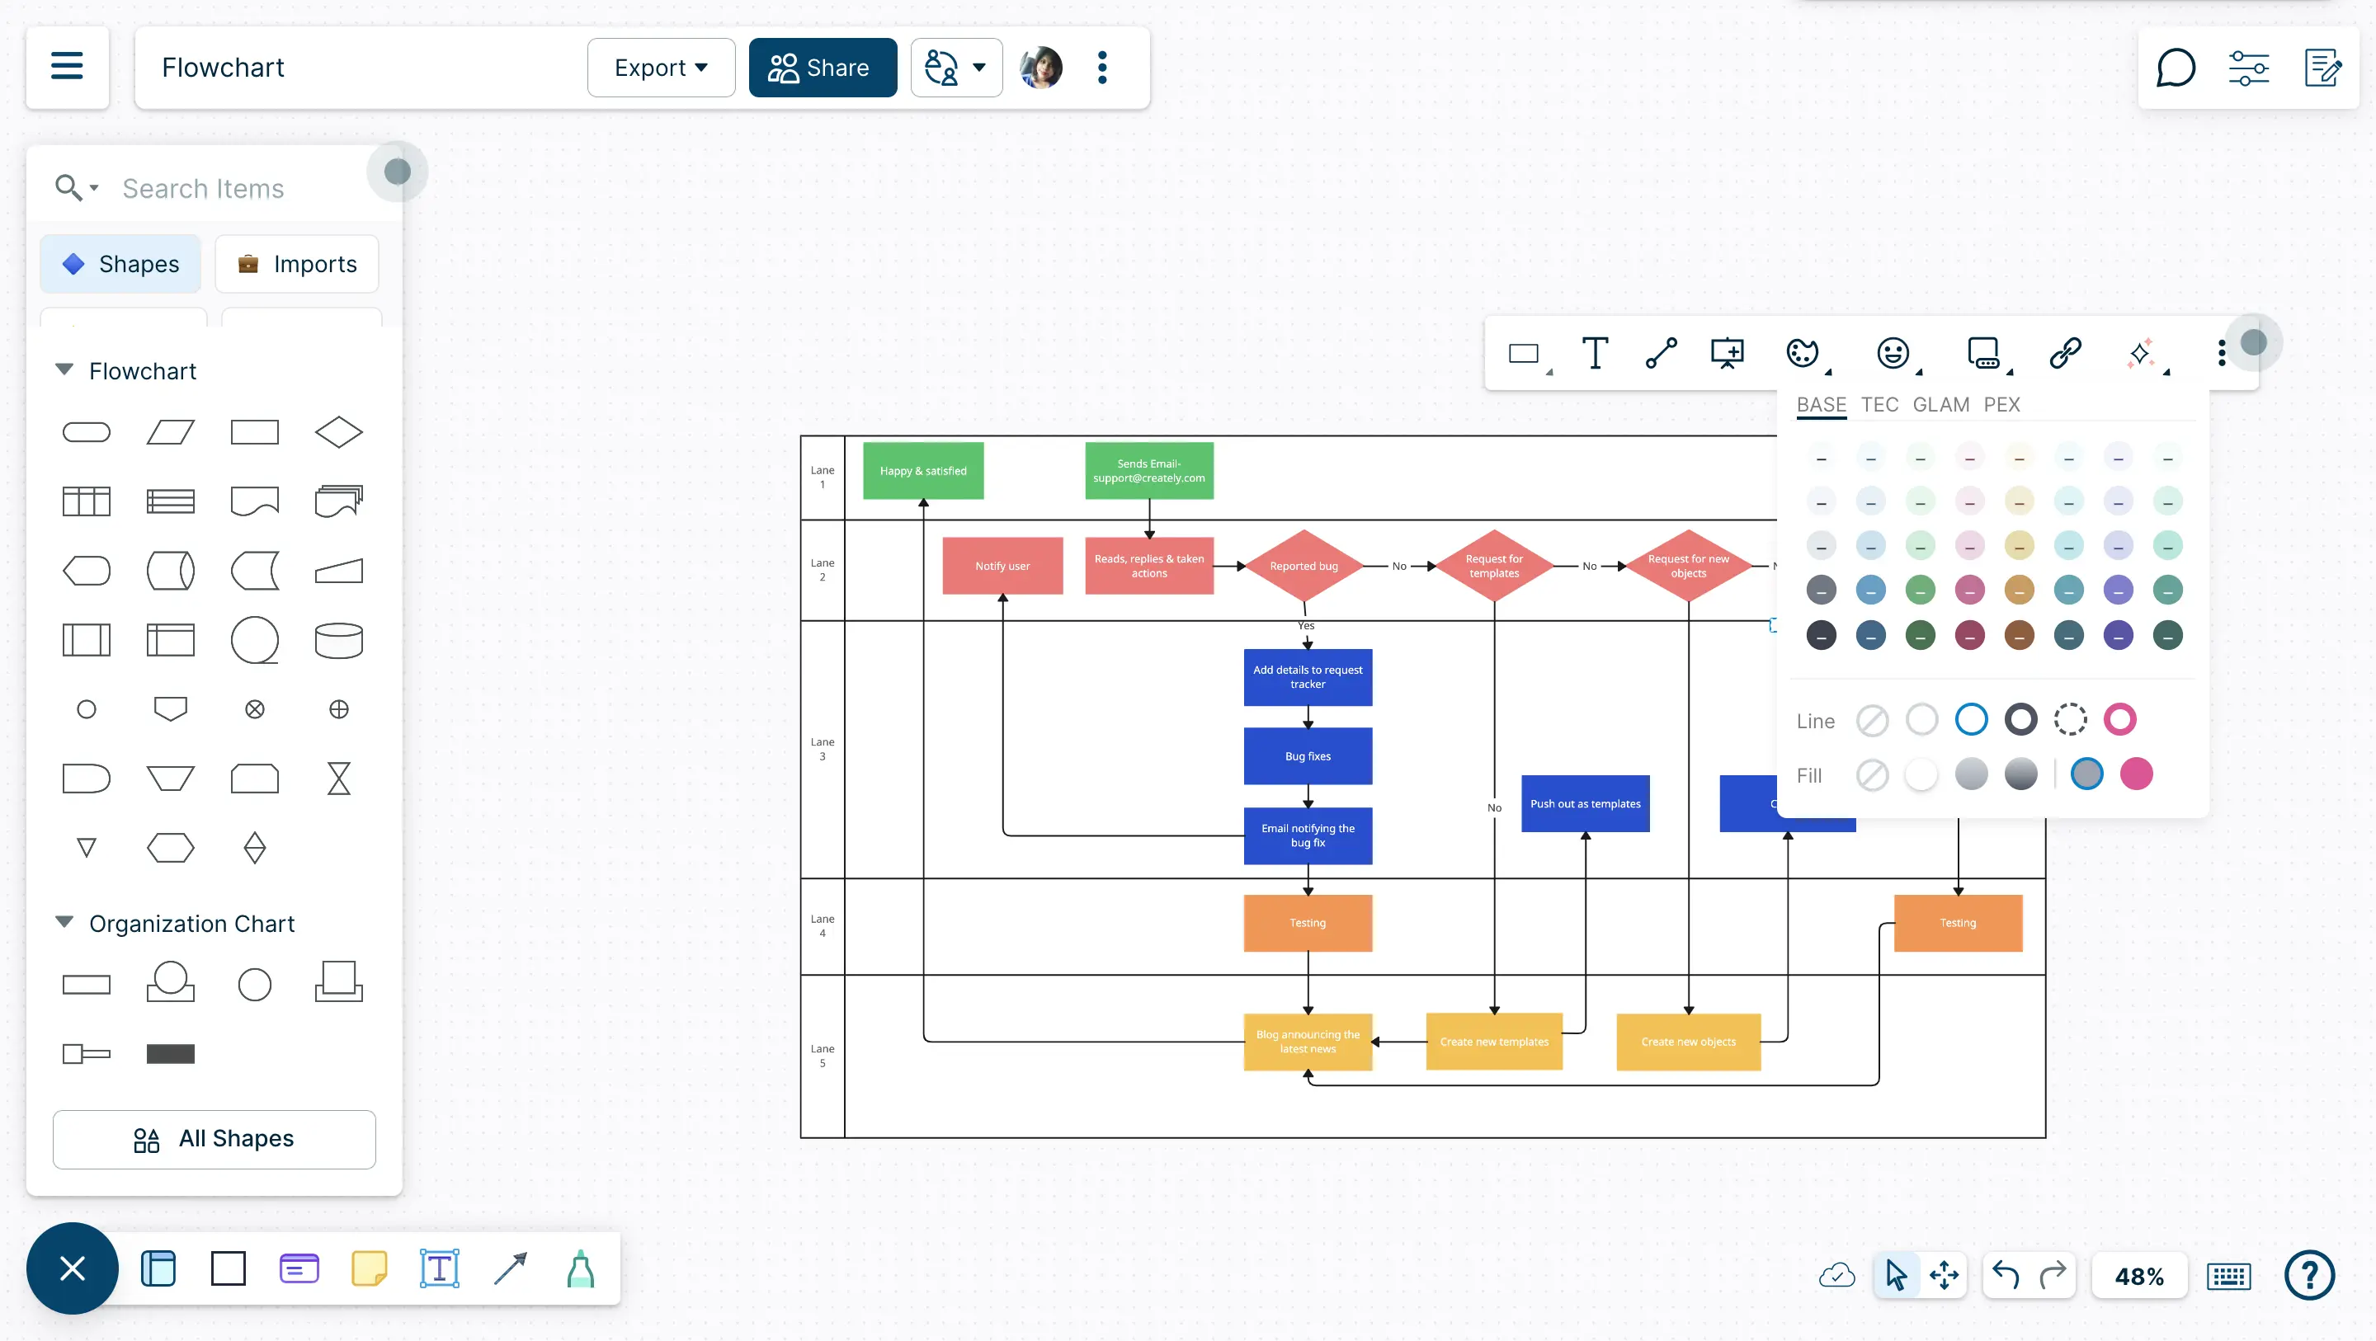Collapse the Organization Chart section

64,922
